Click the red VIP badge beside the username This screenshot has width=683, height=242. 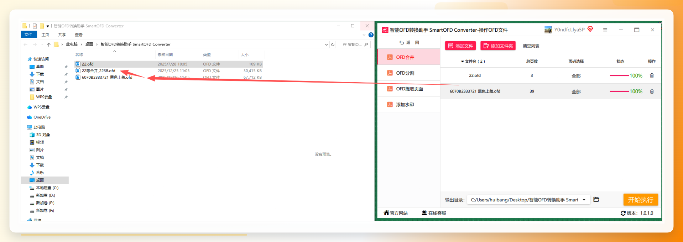[590, 29]
